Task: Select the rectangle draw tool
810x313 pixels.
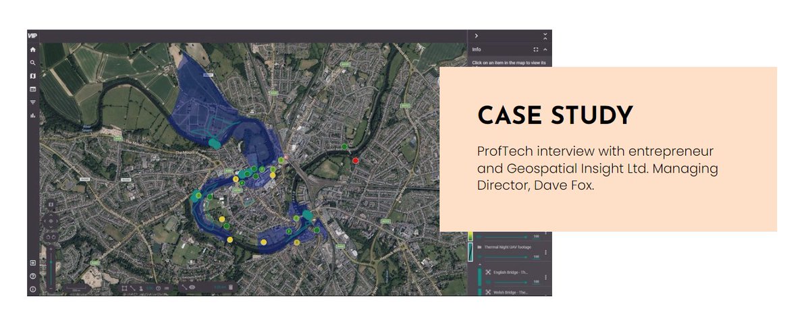Action: [x=124, y=288]
